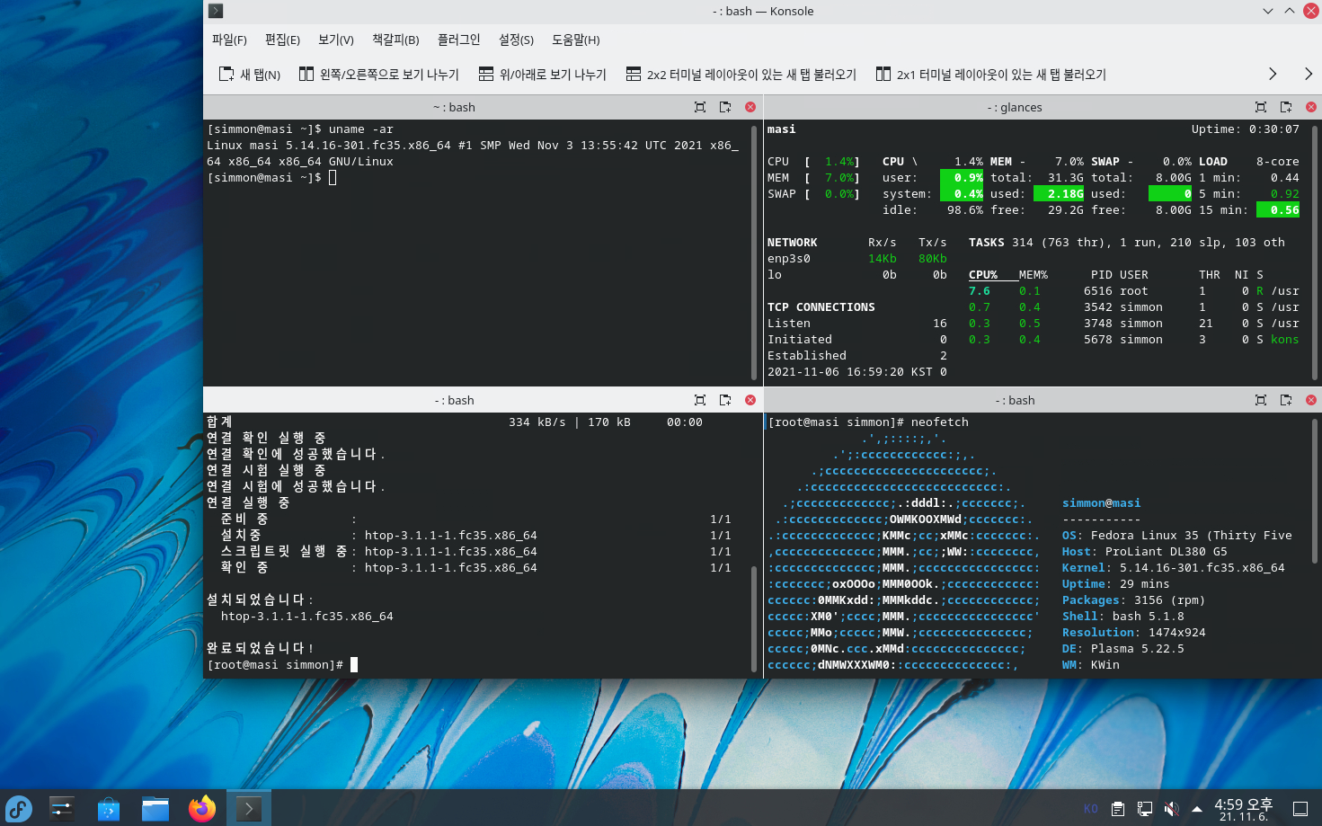Click the CPU% column header in glances
This screenshot has width=1322, height=826.
[983, 275]
